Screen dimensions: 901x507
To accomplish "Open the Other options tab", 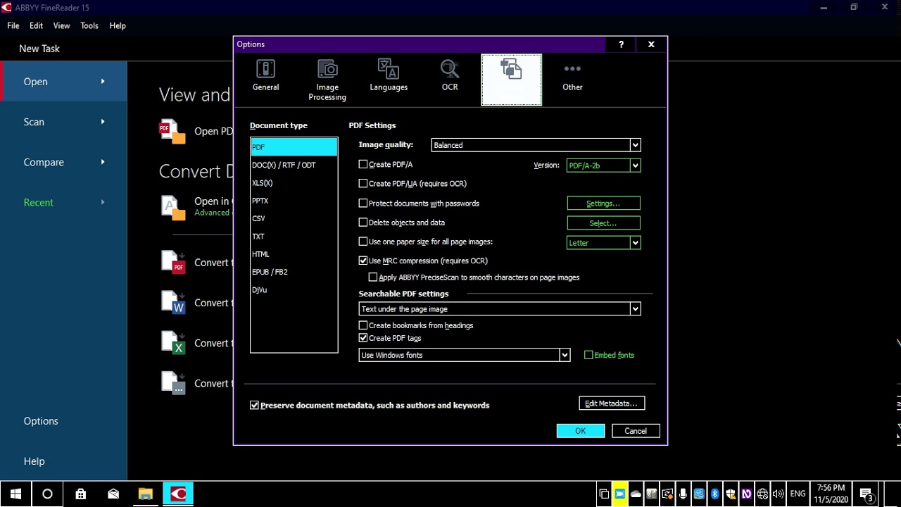I will pyautogui.click(x=572, y=77).
